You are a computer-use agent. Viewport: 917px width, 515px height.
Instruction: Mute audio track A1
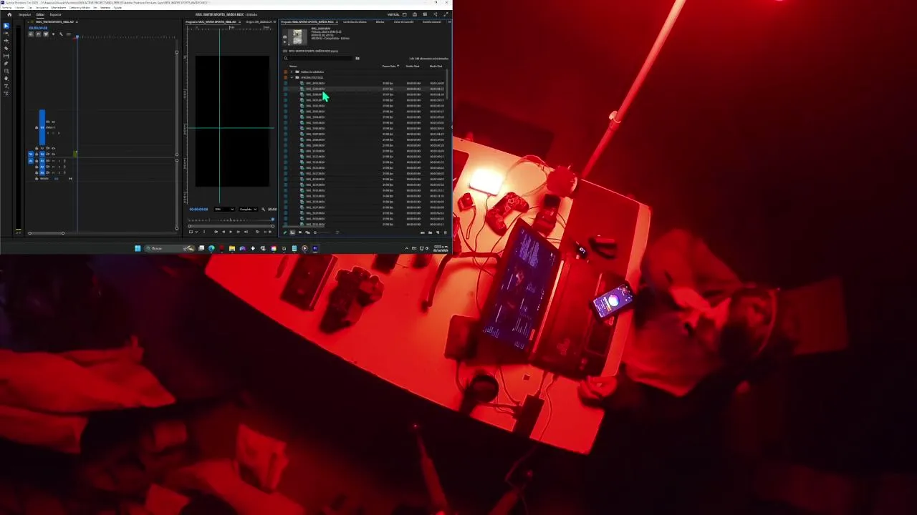click(53, 161)
